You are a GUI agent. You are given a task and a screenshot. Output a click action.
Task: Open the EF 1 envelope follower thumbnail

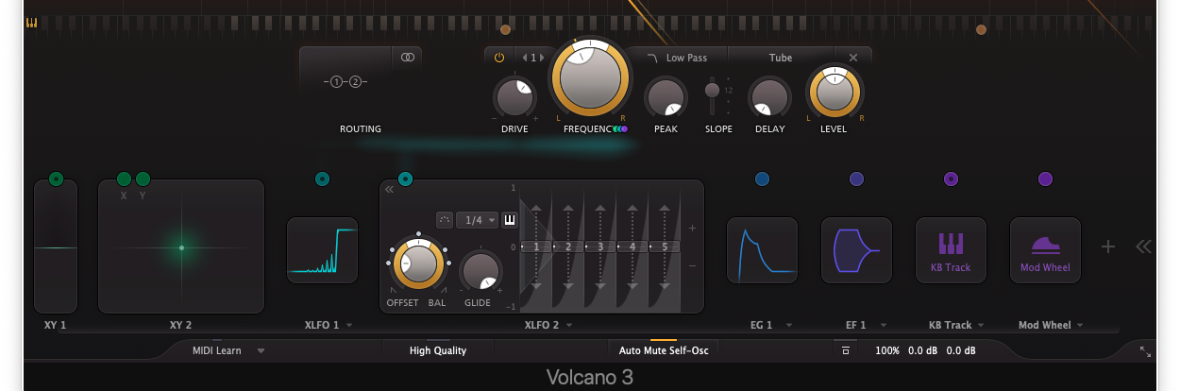coord(856,250)
